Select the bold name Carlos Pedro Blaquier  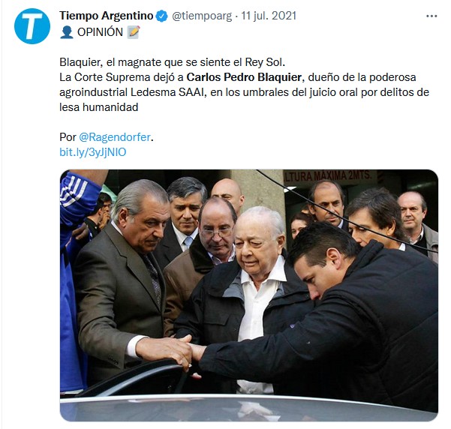click(x=244, y=77)
